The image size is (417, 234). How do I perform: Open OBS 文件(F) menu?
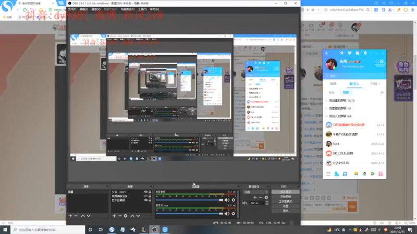(72, 9)
